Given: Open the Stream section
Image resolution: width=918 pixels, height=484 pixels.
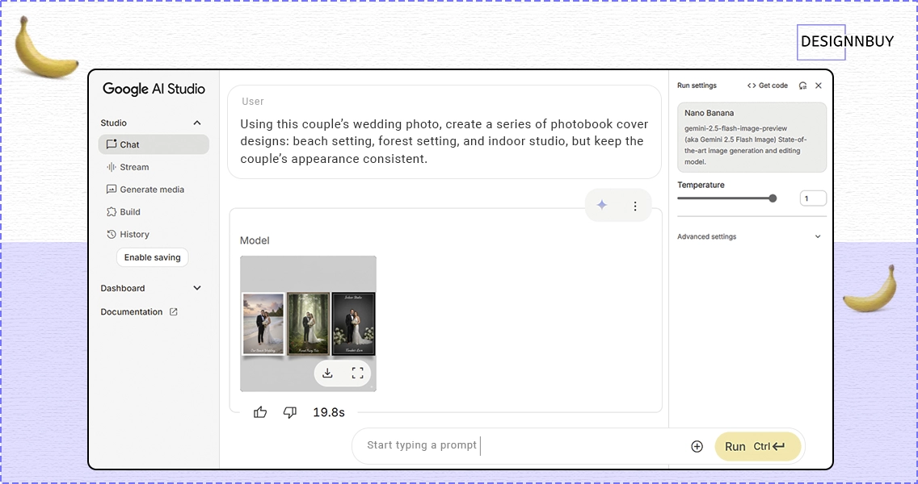Looking at the screenshot, I should point(128,167).
